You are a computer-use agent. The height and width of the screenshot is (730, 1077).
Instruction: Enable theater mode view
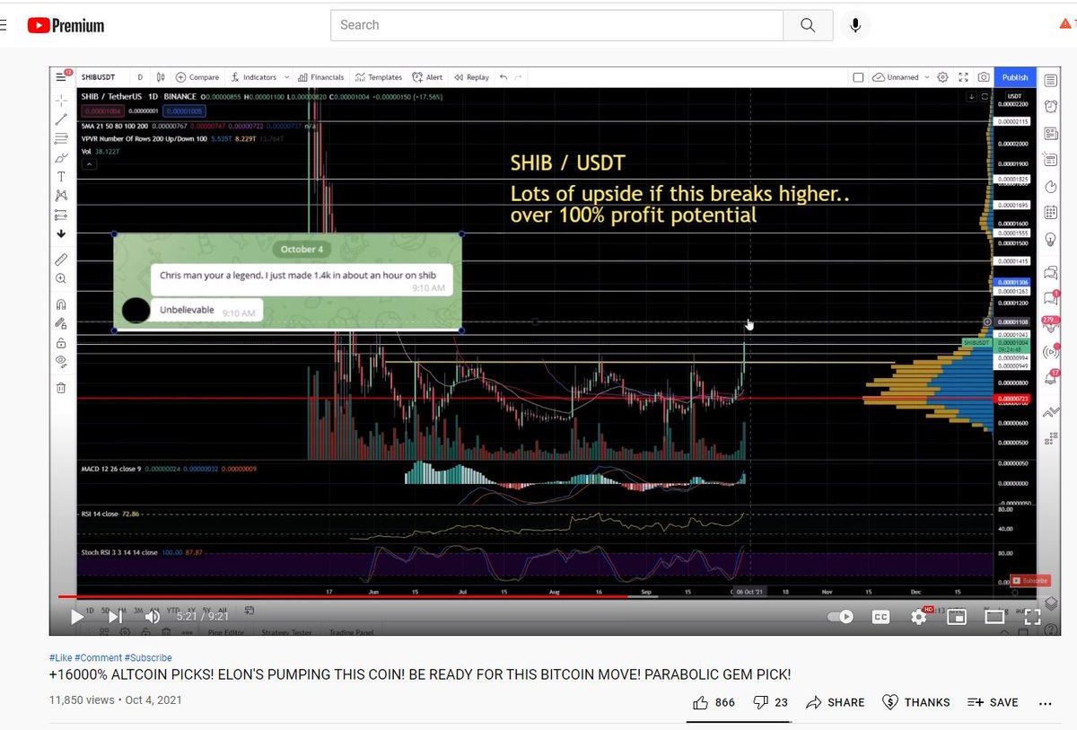[994, 617]
